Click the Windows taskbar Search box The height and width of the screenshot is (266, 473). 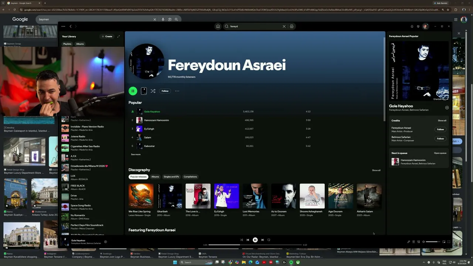pyautogui.click(x=196, y=262)
